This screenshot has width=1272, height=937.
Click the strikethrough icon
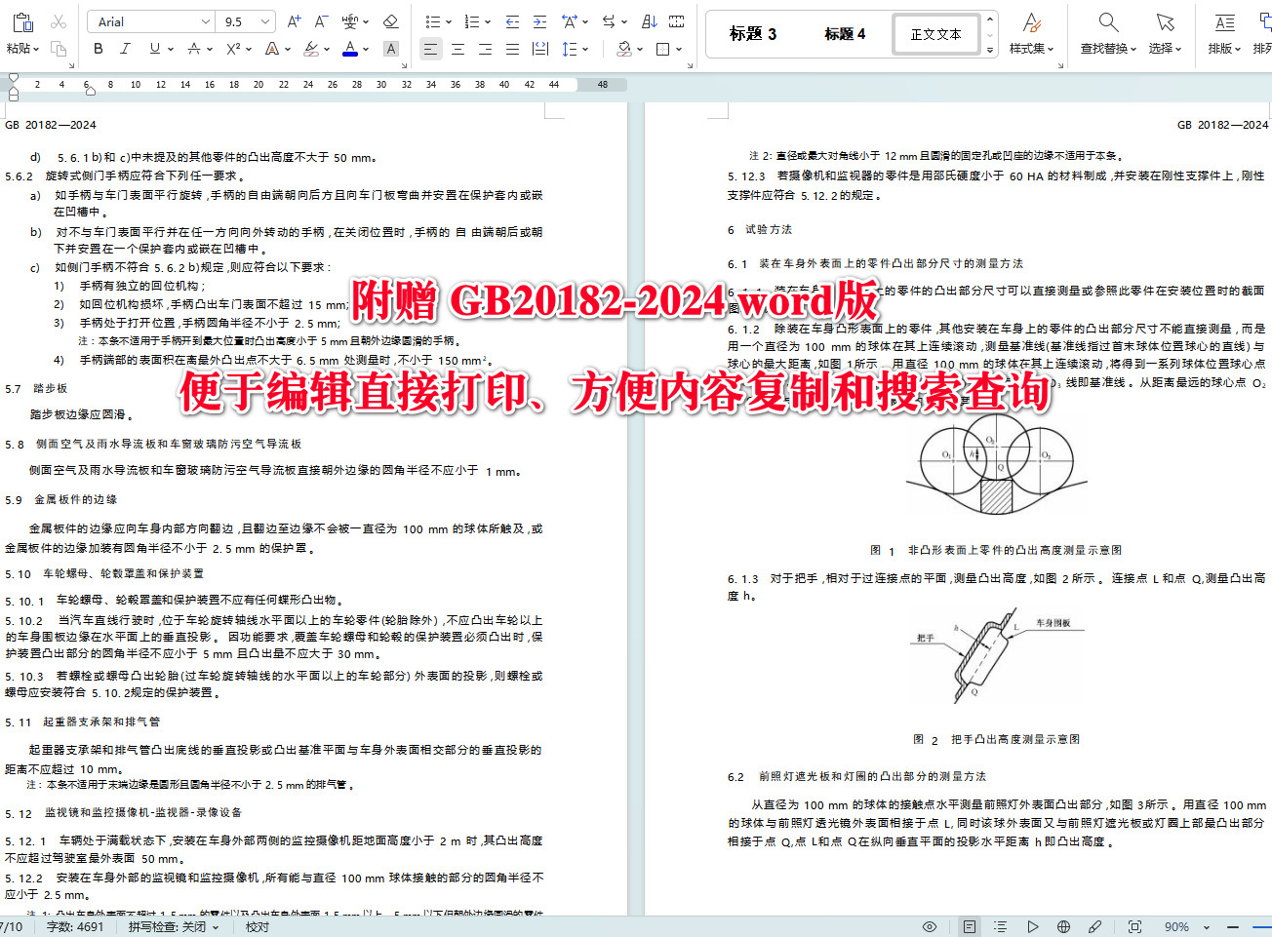click(x=194, y=49)
